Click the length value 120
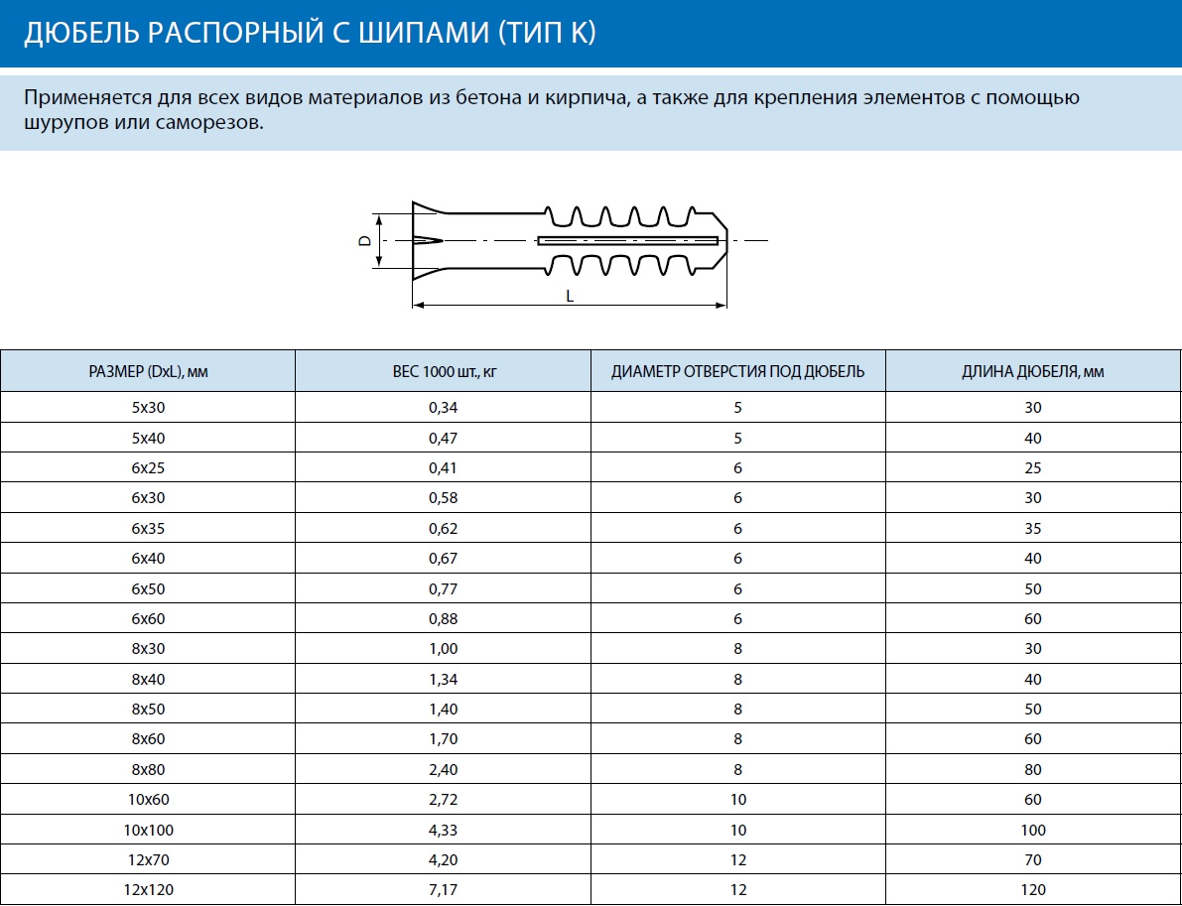Image resolution: width=1182 pixels, height=906 pixels. click(1033, 890)
